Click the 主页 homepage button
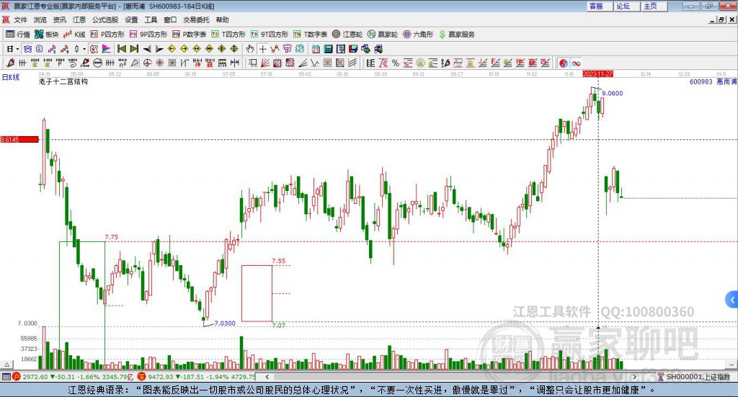738x397 pixels. click(654, 6)
